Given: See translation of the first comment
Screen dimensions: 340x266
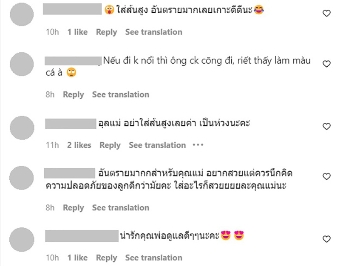Looking at the screenshot, I should (x=154, y=32).
